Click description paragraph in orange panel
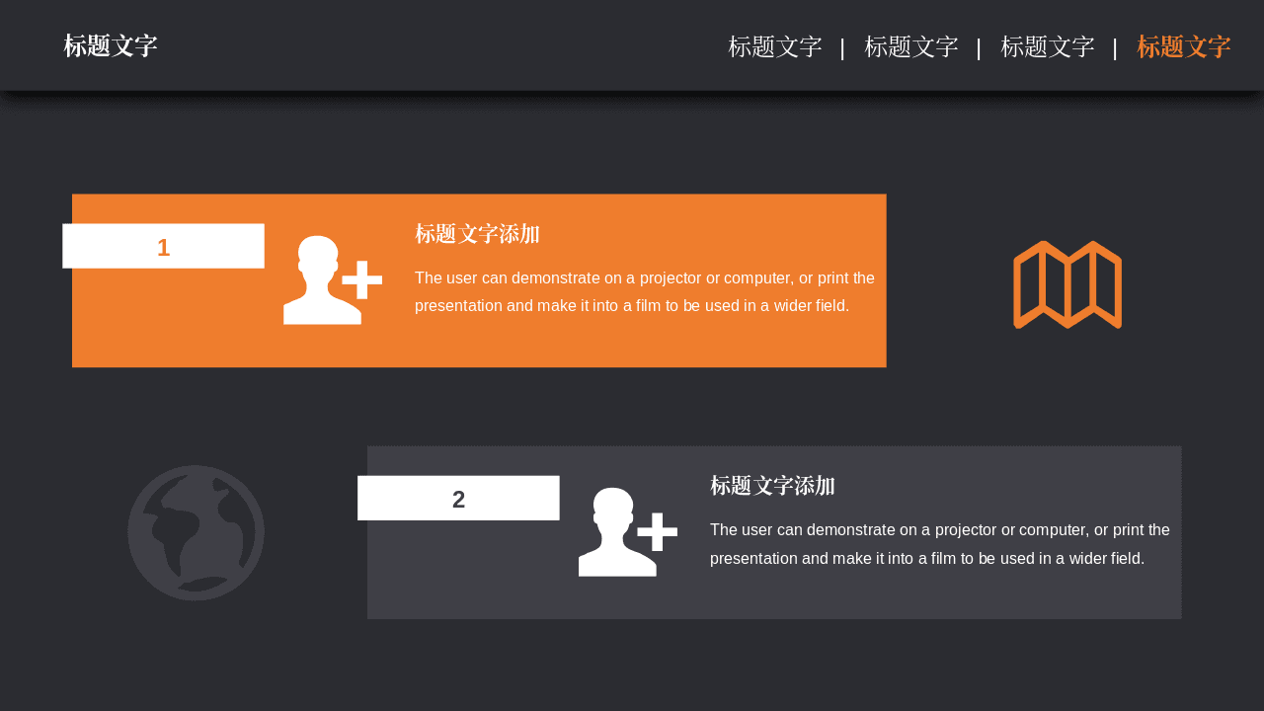This screenshot has height=711, width=1264. click(x=645, y=291)
